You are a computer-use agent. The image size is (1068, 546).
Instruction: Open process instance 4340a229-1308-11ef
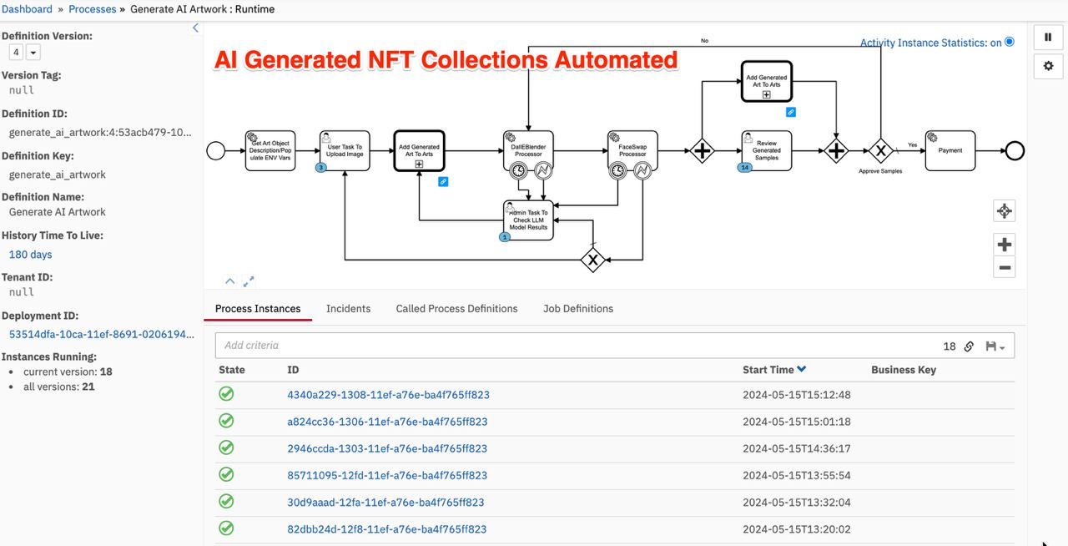click(x=388, y=395)
